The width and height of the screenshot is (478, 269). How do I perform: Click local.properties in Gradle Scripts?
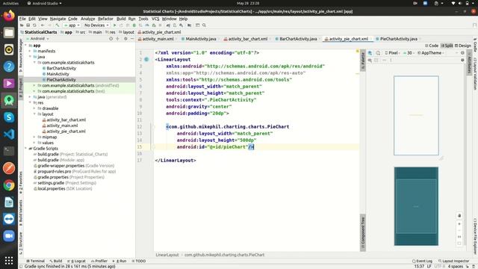coord(52,188)
